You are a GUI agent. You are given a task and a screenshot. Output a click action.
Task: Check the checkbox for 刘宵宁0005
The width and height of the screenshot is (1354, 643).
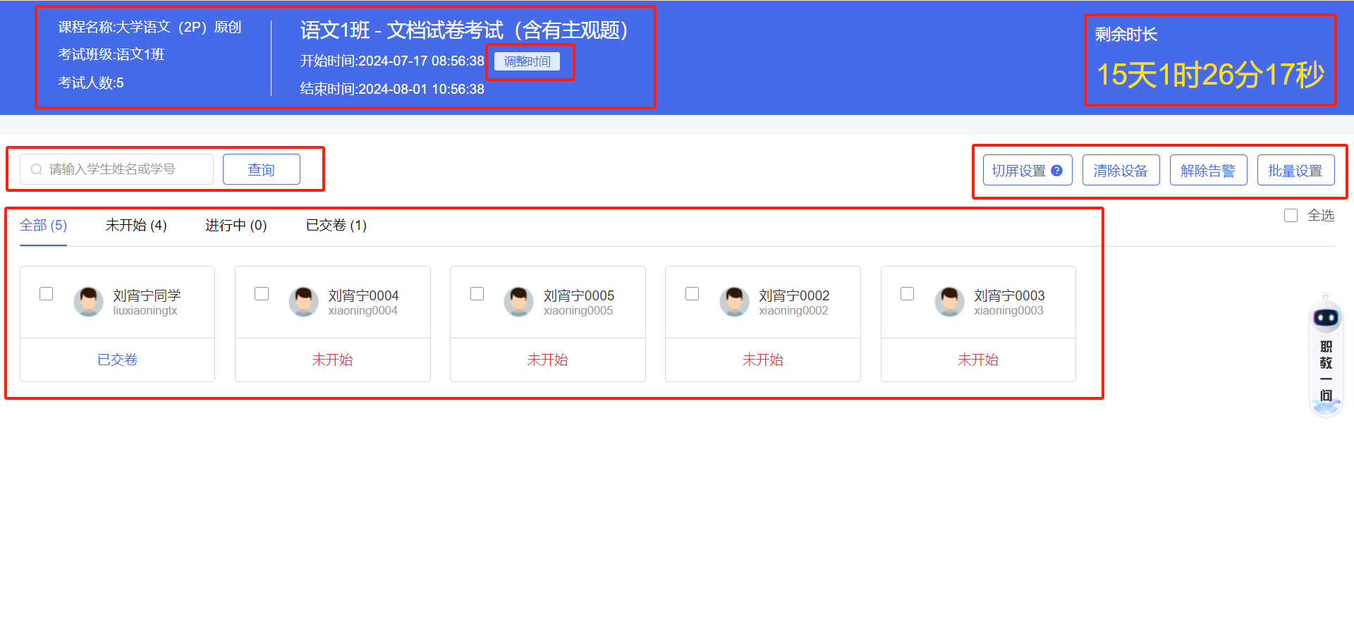click(477, 293)
